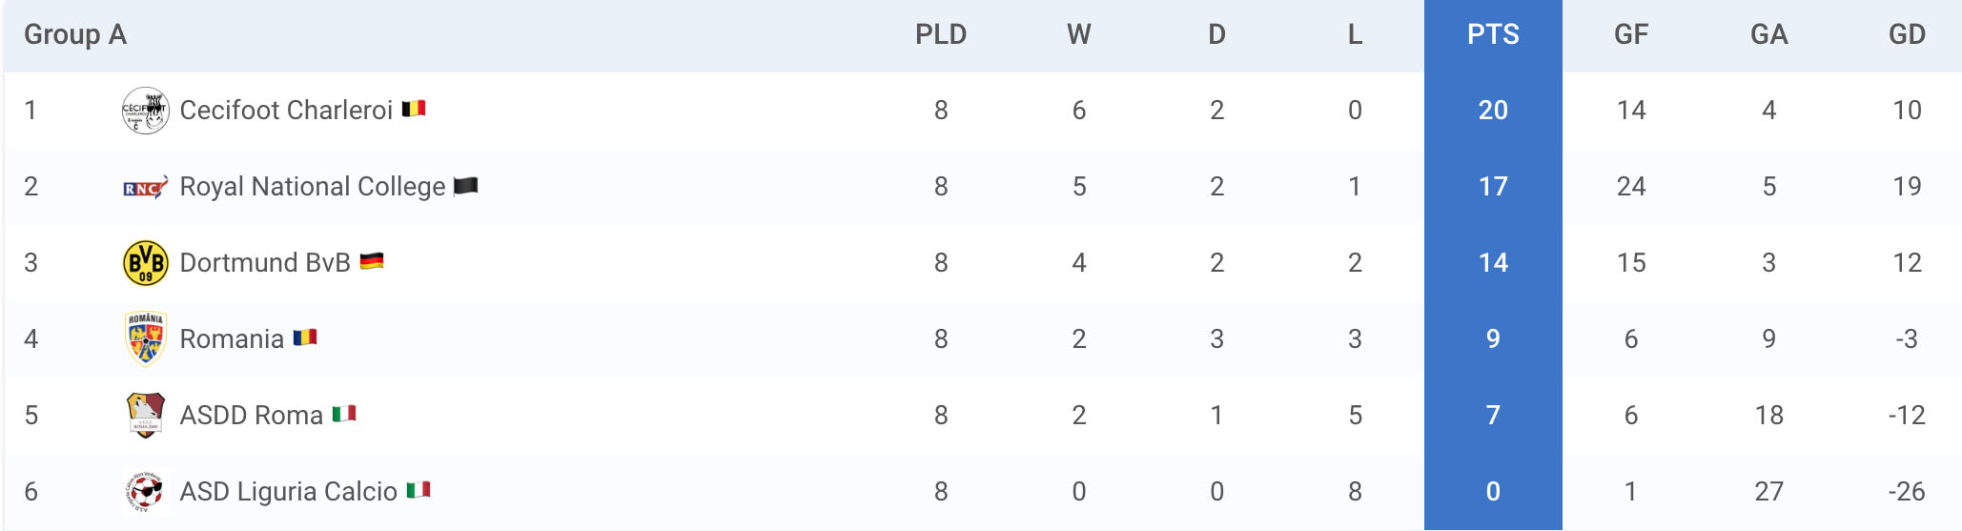Click the Dortmund BvB yellow crest

click(146, 263)
